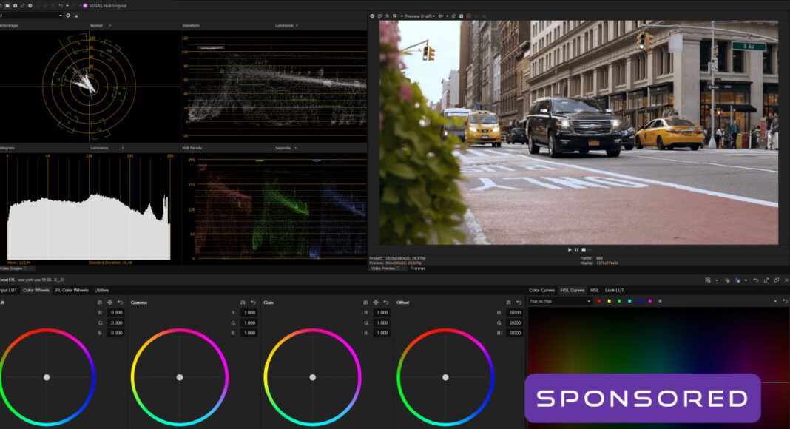
Task: Toggle the undo arrow in HSL Curves panel
Action: (785, 301)
